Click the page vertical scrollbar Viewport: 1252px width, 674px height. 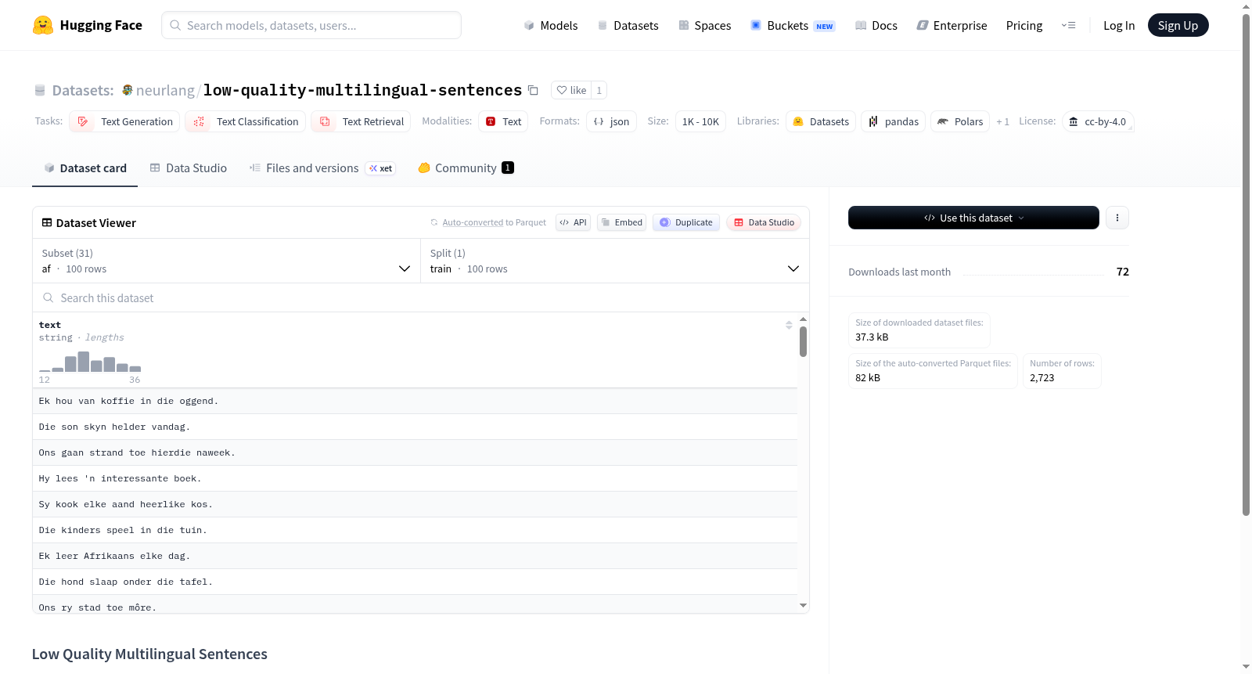[x=1246, y=265]
